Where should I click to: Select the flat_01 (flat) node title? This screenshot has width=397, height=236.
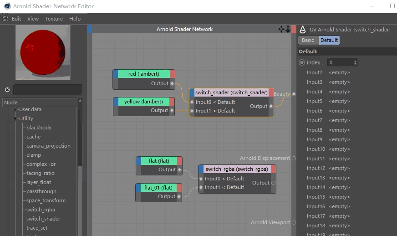click(158, 188)
